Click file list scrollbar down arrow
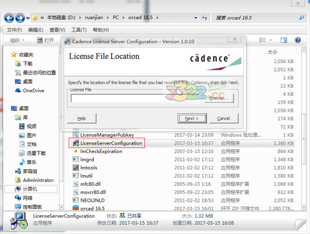Viewport: 310px width, 234px height. tap(304, 207)
